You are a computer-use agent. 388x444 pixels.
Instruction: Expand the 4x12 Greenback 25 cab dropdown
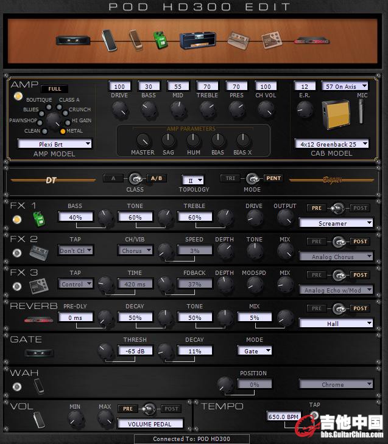[333, 144]
